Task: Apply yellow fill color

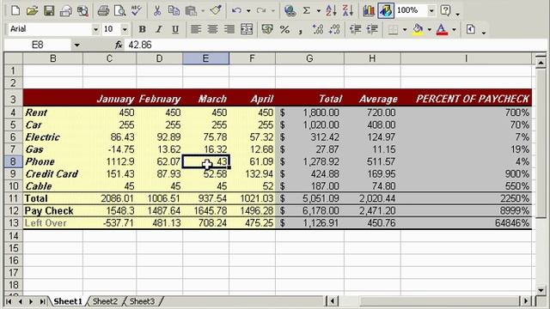Action: point(418,29)
